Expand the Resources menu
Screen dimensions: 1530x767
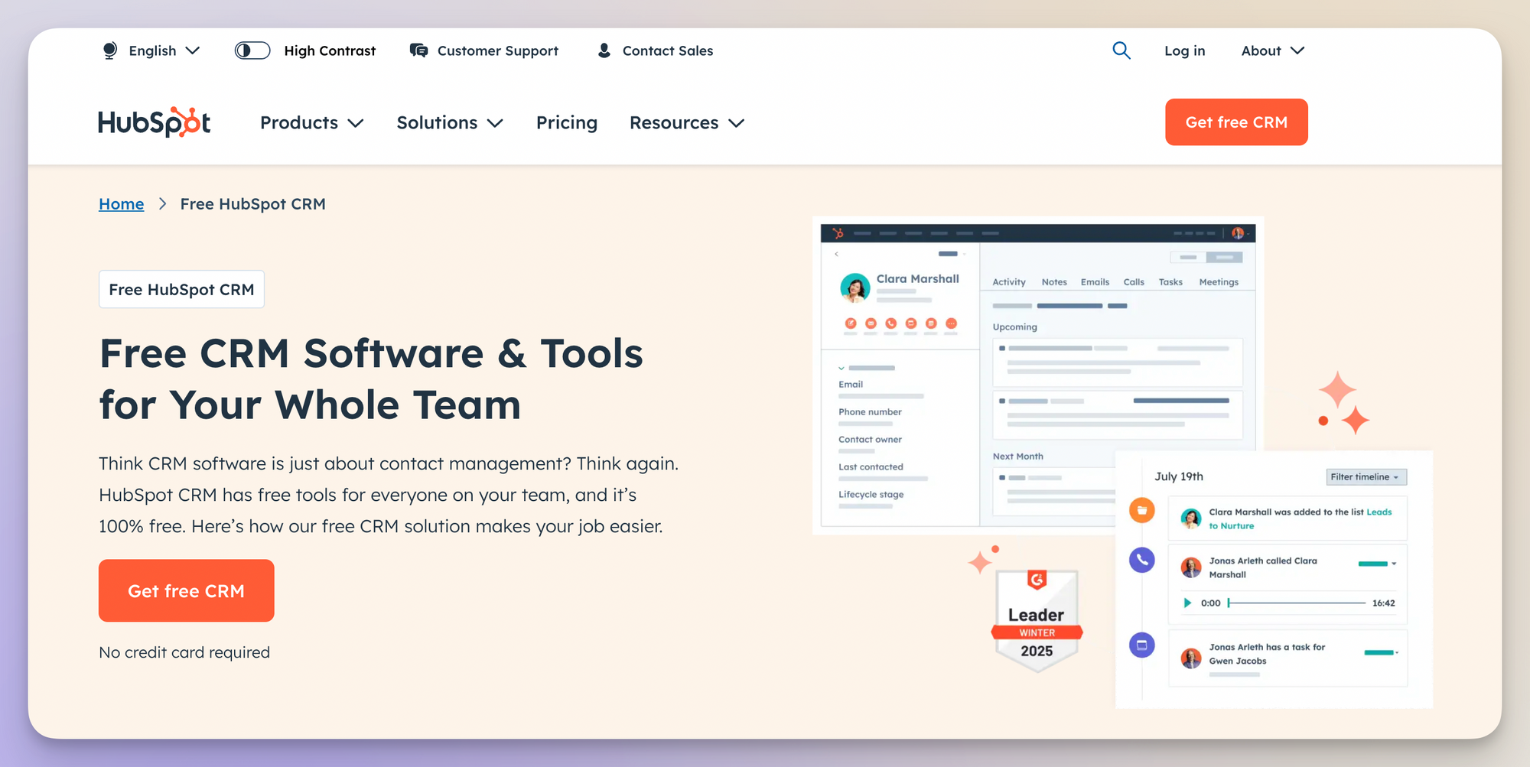click(687, 123)
